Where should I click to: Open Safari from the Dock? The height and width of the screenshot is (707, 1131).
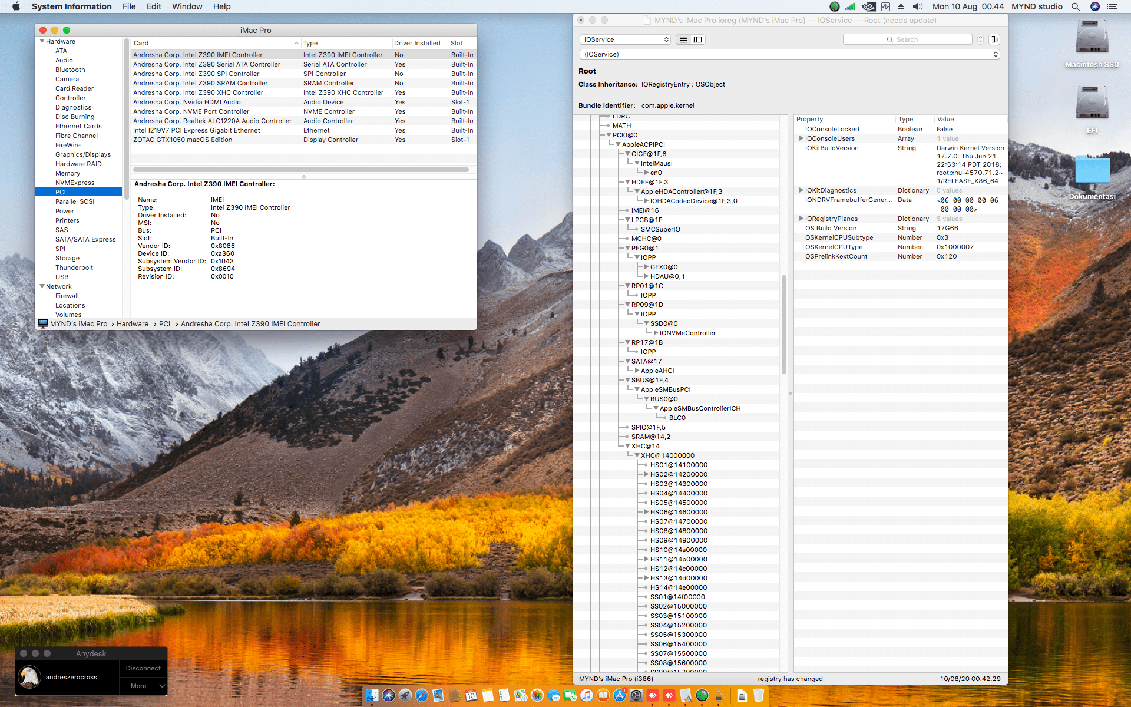[x=422, y=696]
